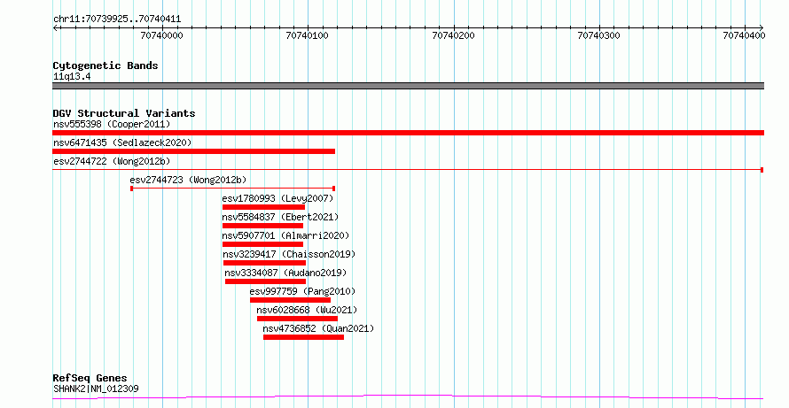Select the nsv4736852 (Quan2021) variant bar
This screenshot has width=789, height=408.
(303, 337)
